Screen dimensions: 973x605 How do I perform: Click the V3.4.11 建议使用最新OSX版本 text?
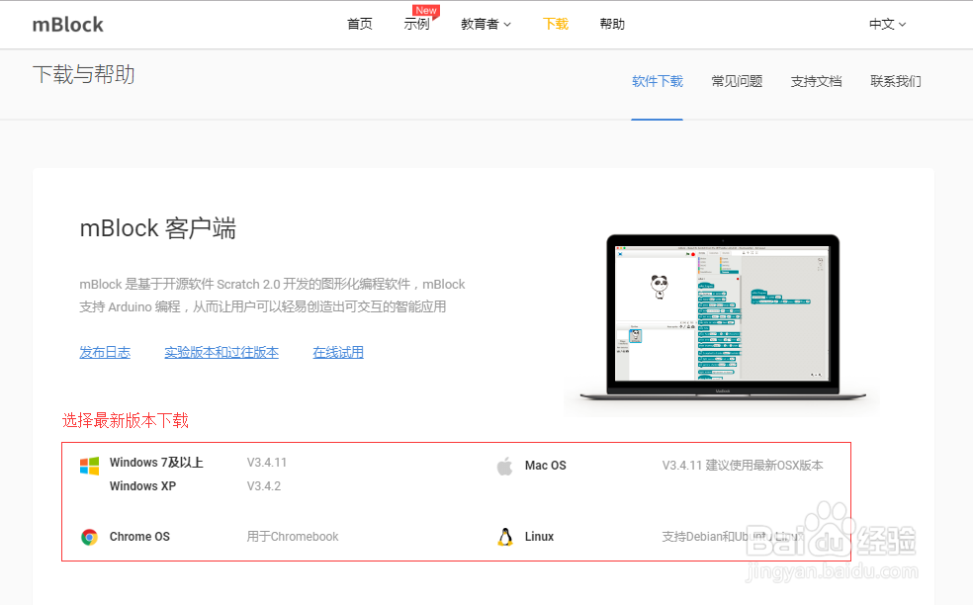point(743,466)
